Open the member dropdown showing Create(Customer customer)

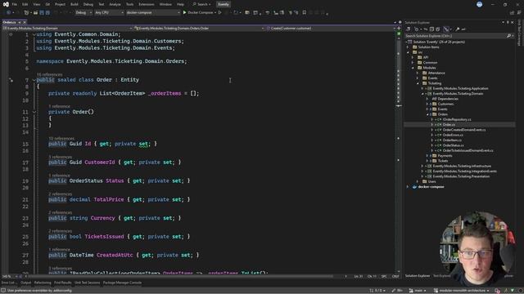(x=331, y=29)
